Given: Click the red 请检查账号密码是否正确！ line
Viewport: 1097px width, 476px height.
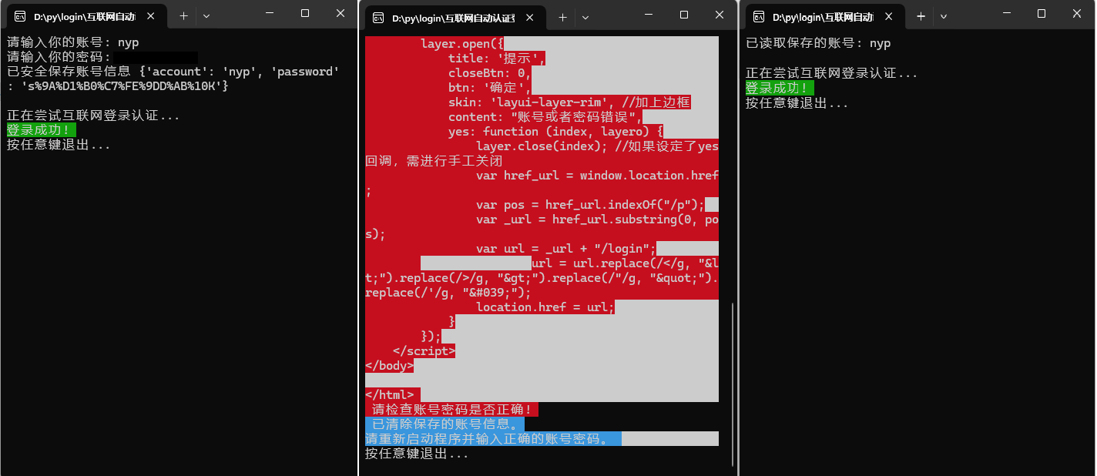Looking at the screenshot, I should pos(452,410).
